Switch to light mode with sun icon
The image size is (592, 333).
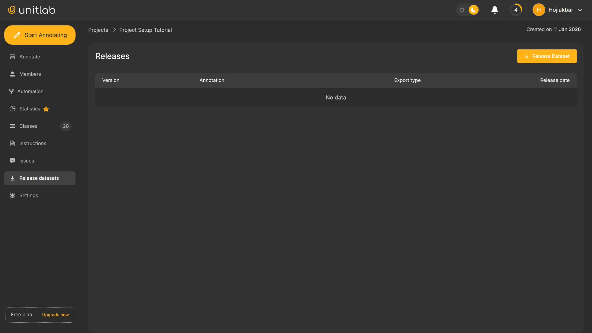[462, 10]
